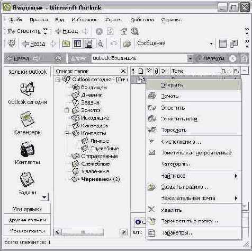The height and width of the screenshot is (251, 252).
Task: Click the up-one-level folder icon
Action: point(66,44)
